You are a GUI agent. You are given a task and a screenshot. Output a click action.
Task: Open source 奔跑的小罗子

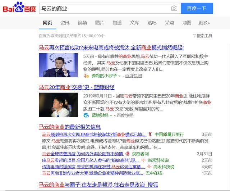point(104,76)
